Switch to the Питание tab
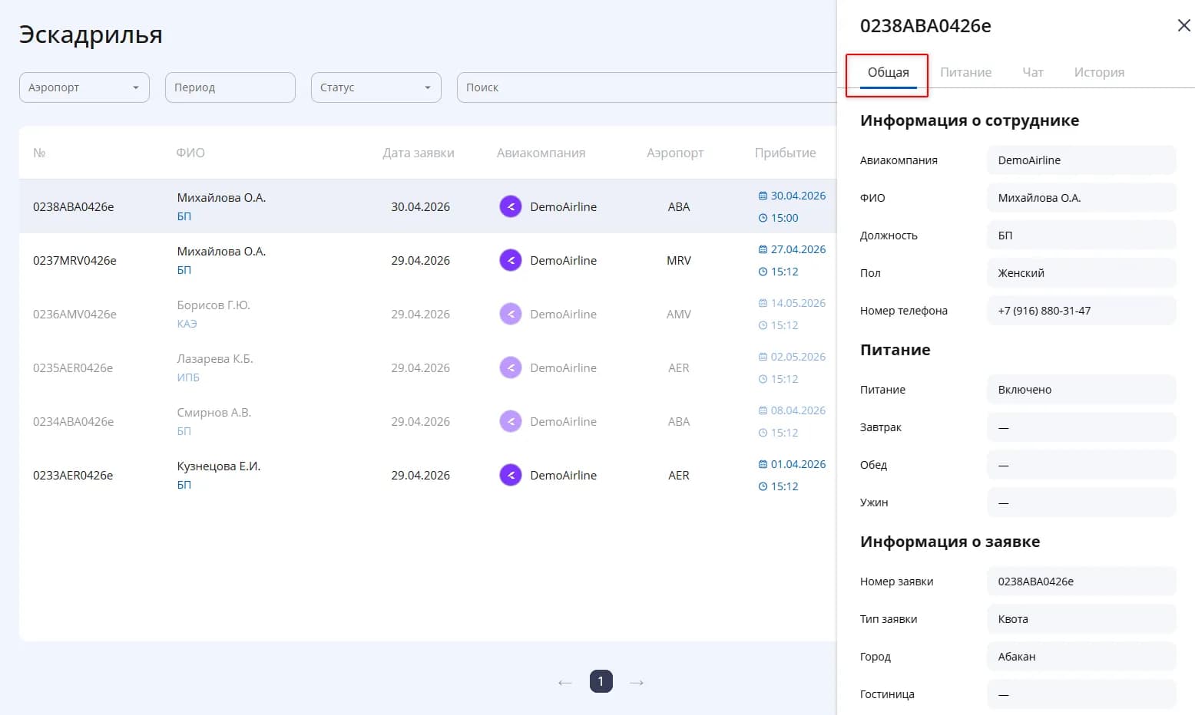Viewport: 1195px width, 715px height. click(x=965, y=72)
